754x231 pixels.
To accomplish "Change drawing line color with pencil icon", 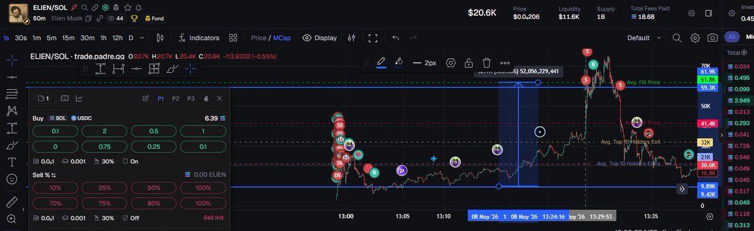I will click(x=381, y=62).
